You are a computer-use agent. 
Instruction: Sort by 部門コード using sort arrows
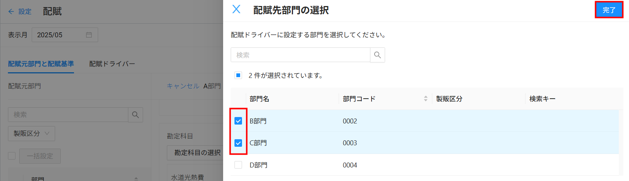(425, 99)
